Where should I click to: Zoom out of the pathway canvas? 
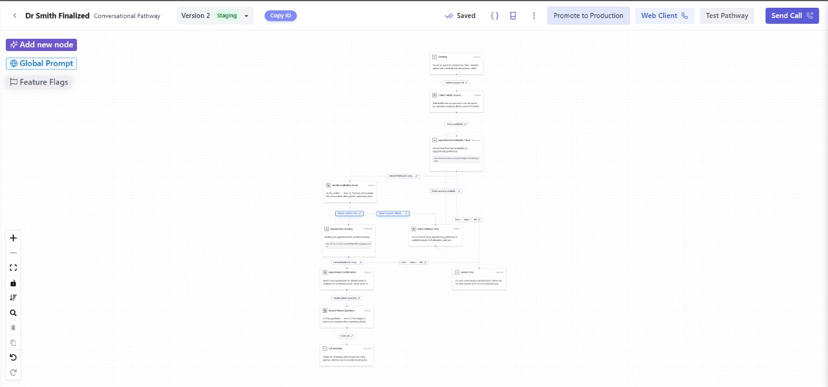click(13, 253)
